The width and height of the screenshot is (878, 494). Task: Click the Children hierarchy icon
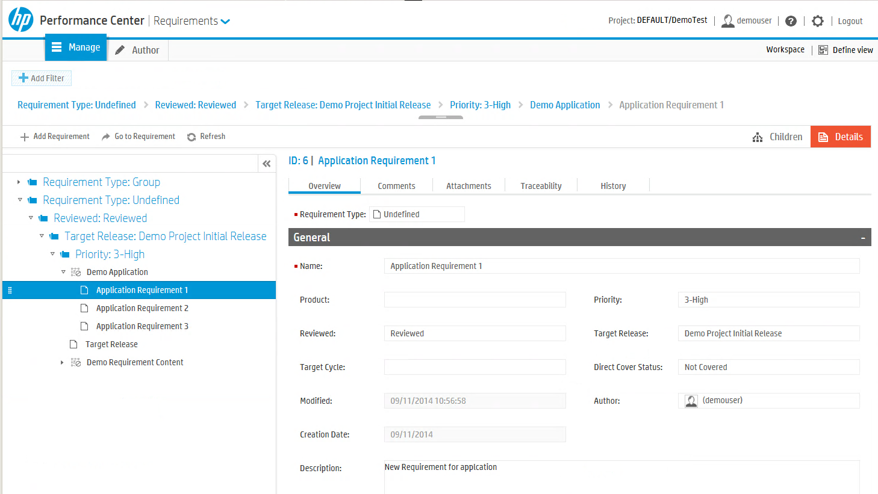[x=758, y=137]
